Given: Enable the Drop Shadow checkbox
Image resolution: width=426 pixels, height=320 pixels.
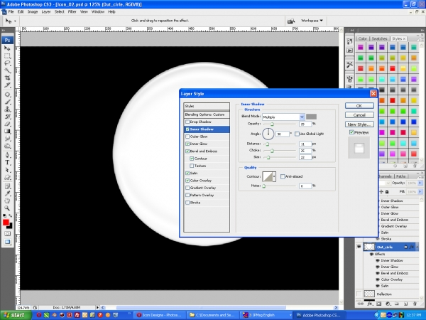Looking at the screenshot, I should tap(187, 122).
